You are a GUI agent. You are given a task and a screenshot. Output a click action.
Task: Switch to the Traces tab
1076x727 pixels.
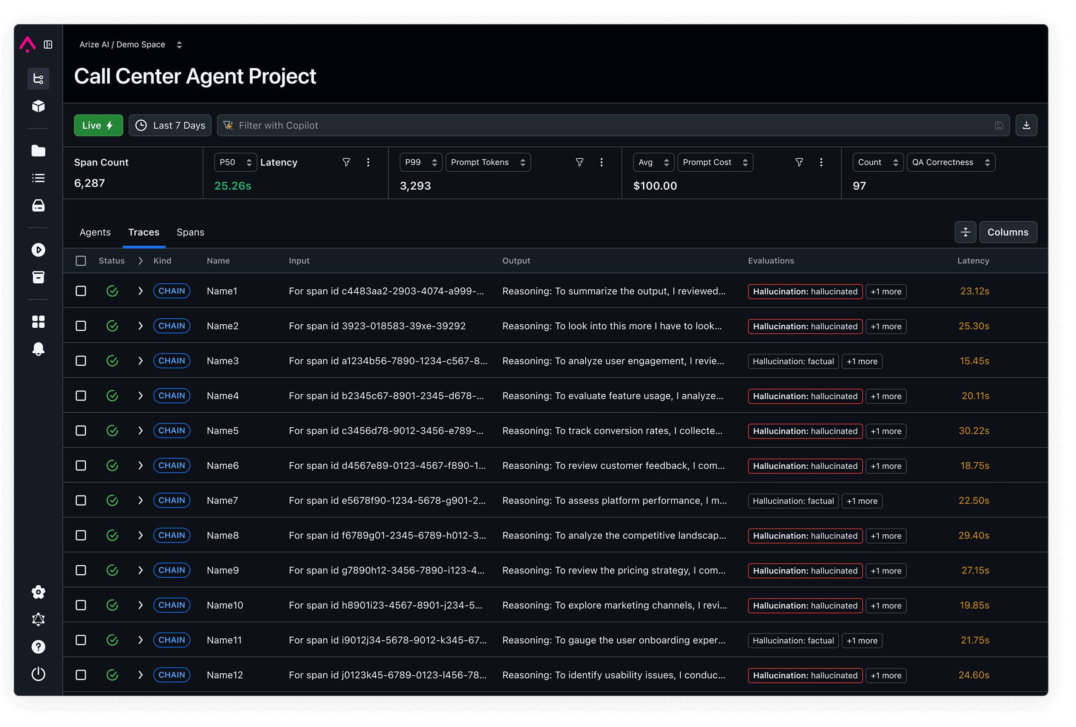point(144,232)
